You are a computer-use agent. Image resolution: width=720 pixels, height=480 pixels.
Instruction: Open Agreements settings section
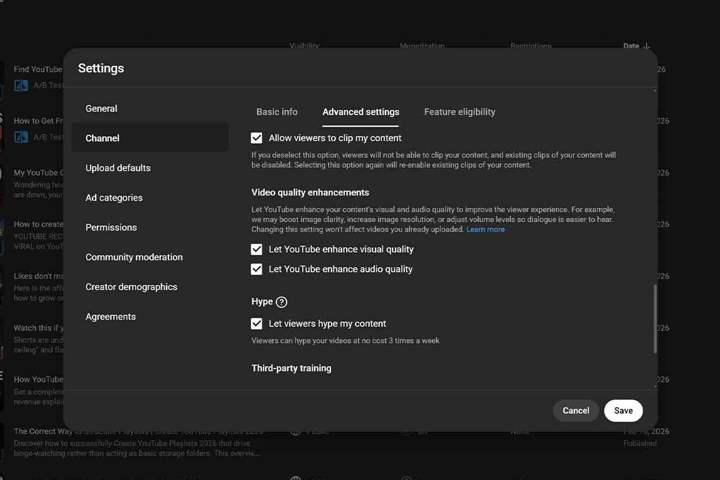(x=110, y=317)
